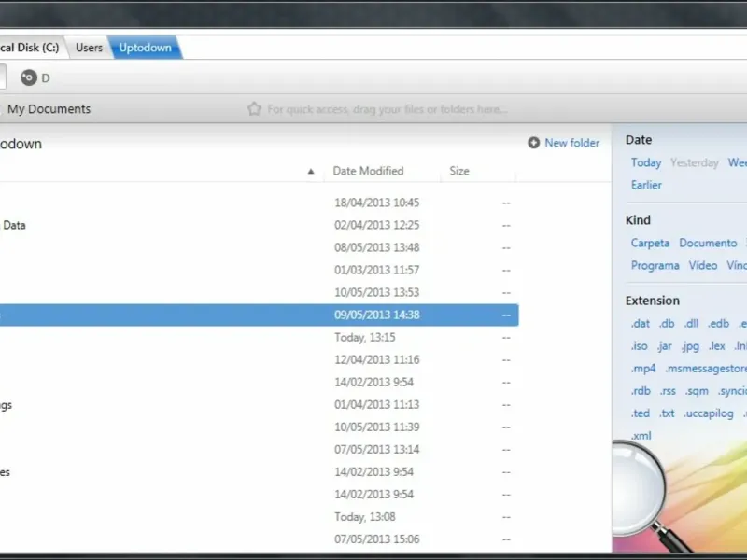Image resolution: width=747 pixels, height=560 pixels.
Task: Select the row dated 01/03/2013 11:57
Action: 260,270
